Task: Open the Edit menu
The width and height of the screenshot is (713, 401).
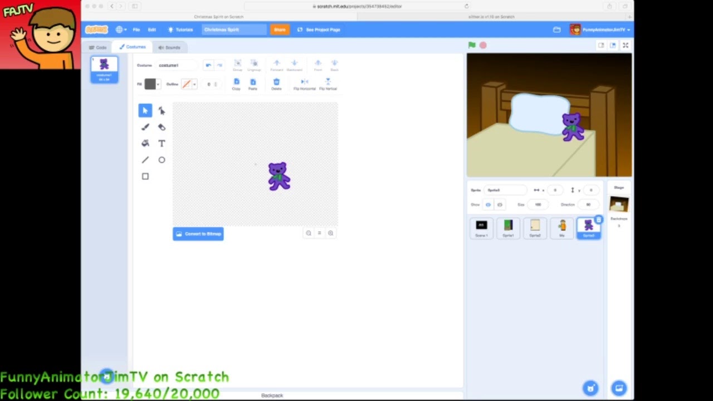Action: [152, 30]
